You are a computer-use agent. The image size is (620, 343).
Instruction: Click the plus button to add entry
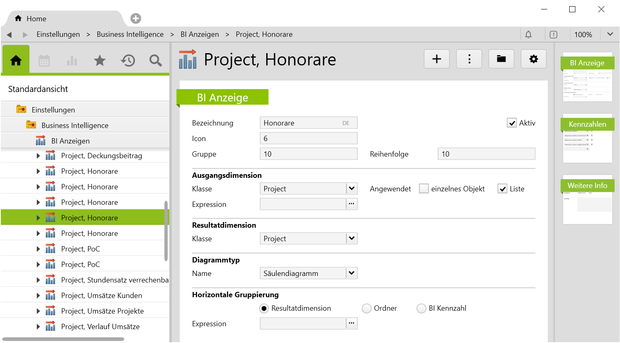click(437, 59)
